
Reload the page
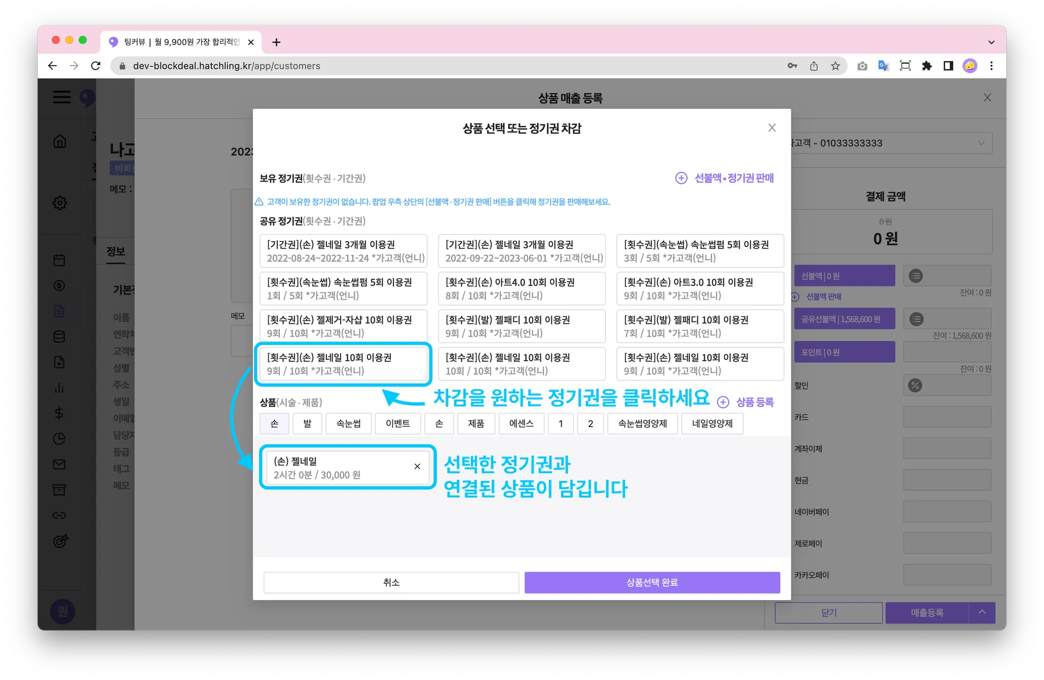(95, 66)
